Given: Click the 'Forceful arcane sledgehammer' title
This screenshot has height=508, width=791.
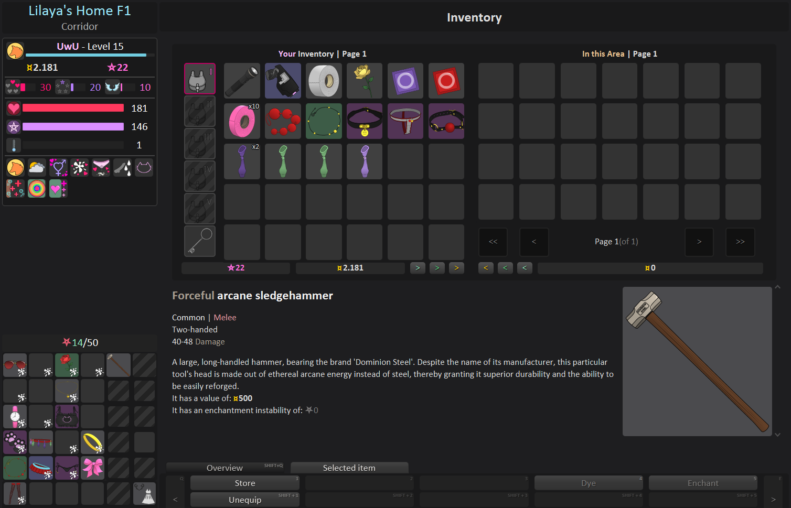Looking at the screenshot, I should [252, 296].
